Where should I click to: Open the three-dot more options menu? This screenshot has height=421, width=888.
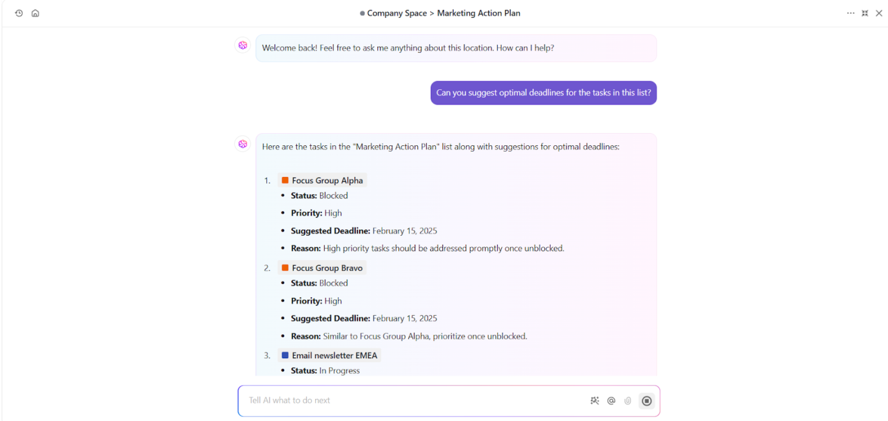[851, 13]
